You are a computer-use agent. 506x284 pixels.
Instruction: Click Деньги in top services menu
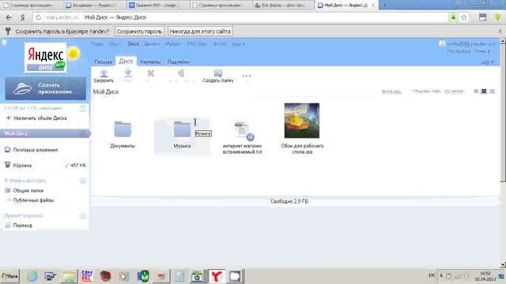point(152,44)
